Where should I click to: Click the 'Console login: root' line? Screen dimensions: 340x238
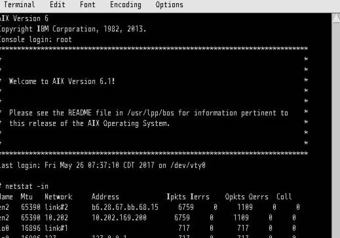[x=35, y=40]
